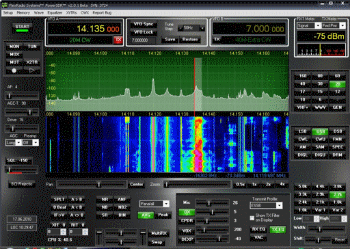
Task: Open the Panafall display mode dropdown
Action: pyautogui.click(x=166, y=204)
